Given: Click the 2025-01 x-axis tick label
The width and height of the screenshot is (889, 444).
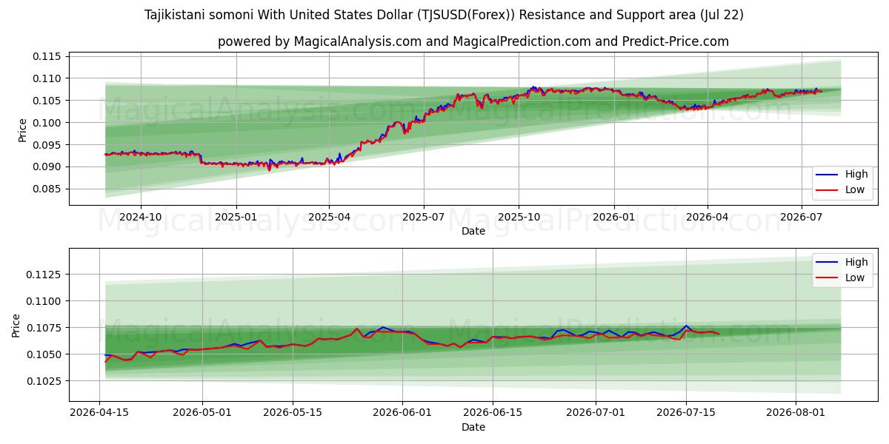Looking at the screenshot, I should pos(236,218).
